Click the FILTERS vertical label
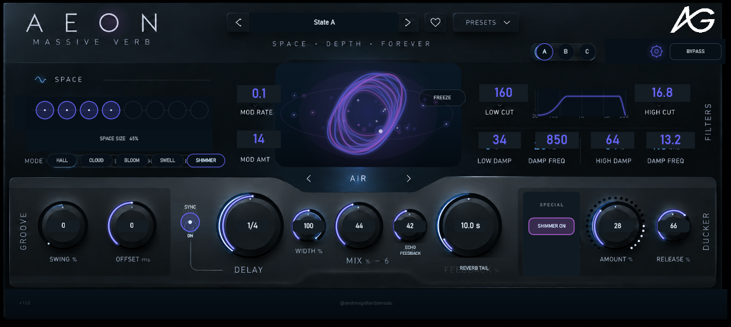Screen dimensions: 731x327 pyautogui.click(x=708, y=122)
